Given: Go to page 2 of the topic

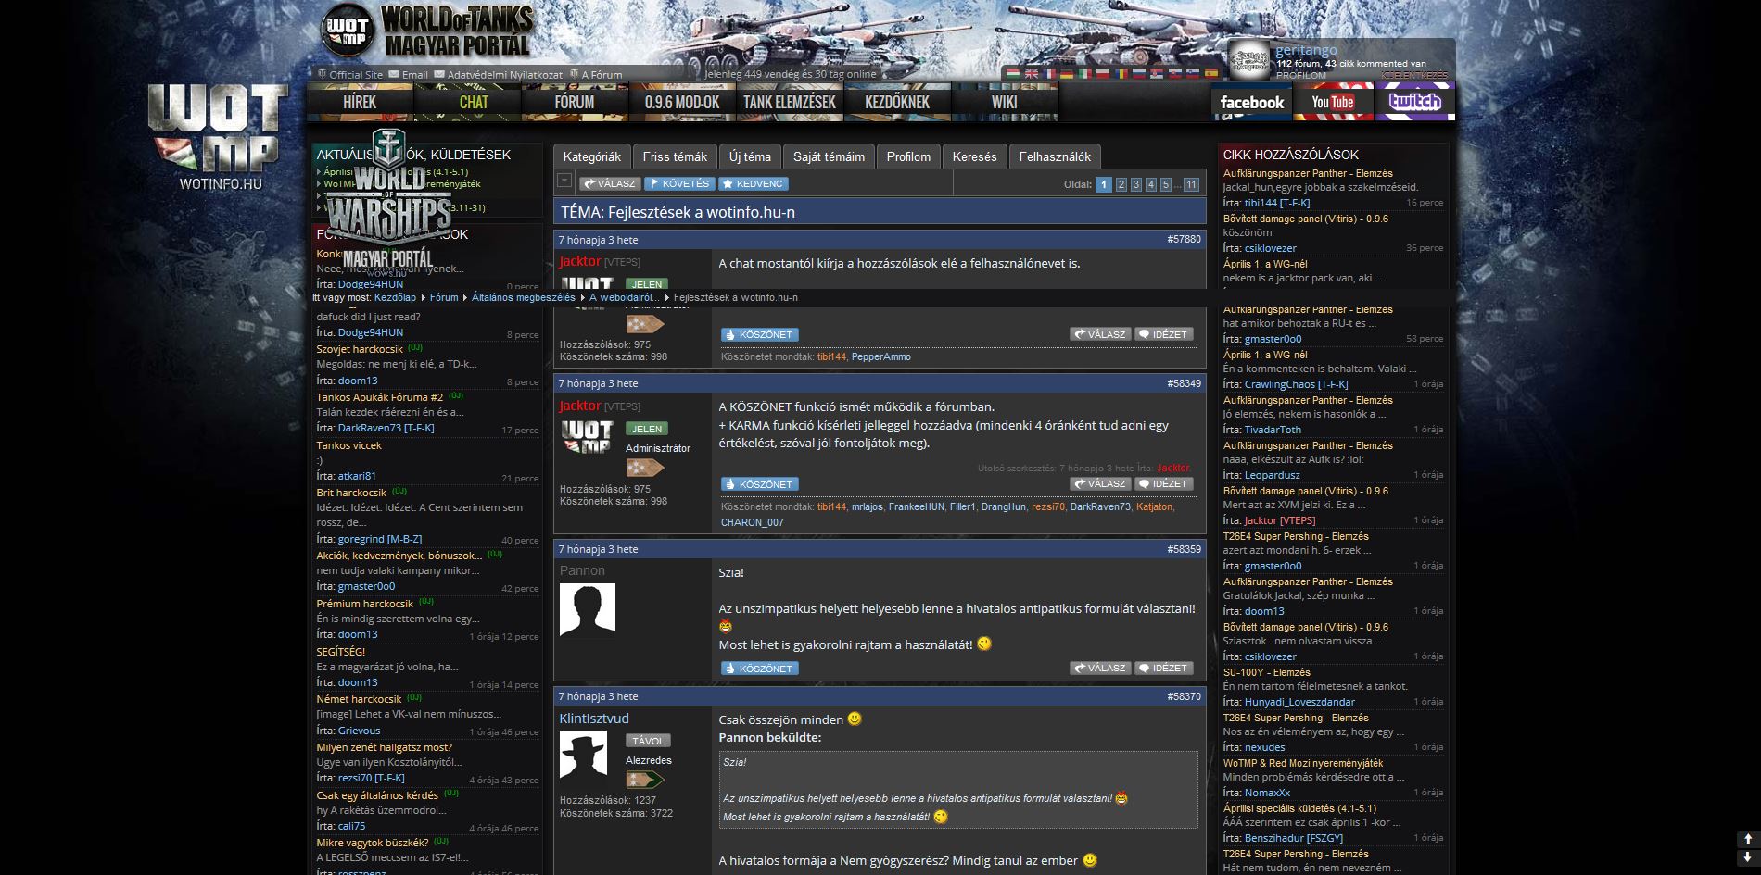Looking at the screenshot, I should [x=1121, y=184].
